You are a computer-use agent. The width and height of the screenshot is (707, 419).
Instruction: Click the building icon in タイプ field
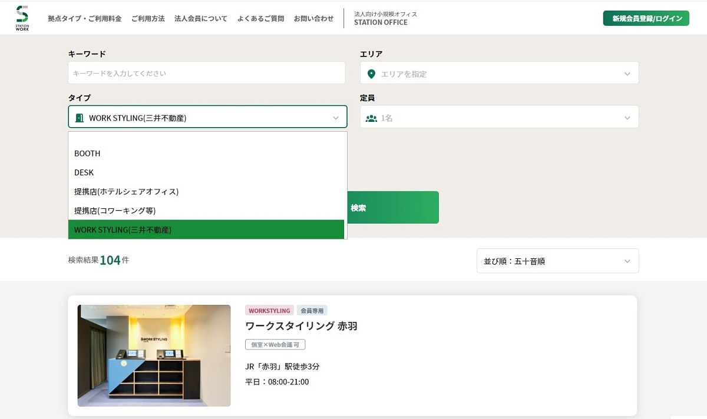(80, 117)
